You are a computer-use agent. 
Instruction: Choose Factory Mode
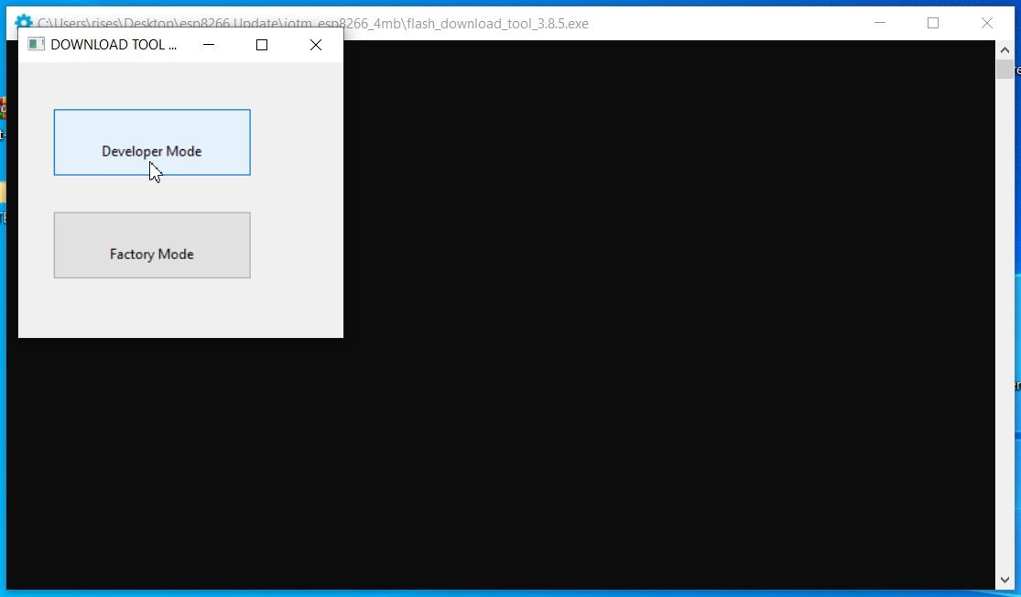(152, 245)
